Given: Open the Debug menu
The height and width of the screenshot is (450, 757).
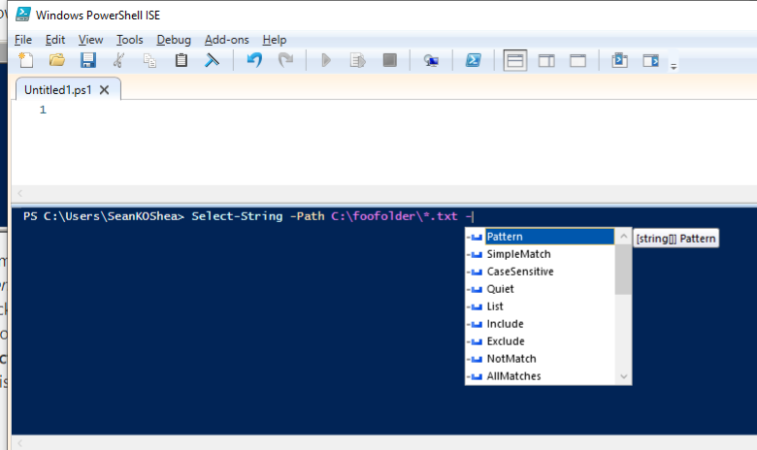Looking at the screenshot, I should pyautogui.click(x=174, y=40).
